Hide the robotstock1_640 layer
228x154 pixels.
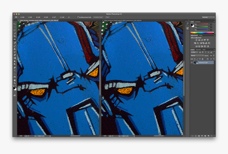tap(192, 63)
